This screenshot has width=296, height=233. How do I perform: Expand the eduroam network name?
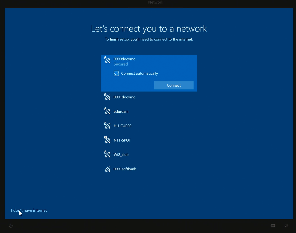[121, 112]
